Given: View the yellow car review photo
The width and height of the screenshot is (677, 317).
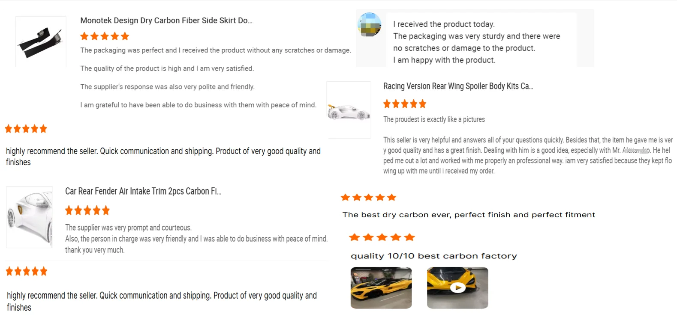Looking at the screenshot, I should (381, 288).
